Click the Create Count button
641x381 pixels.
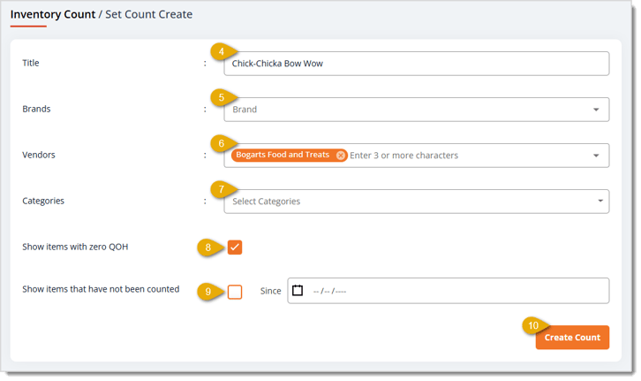coord(572,338)
